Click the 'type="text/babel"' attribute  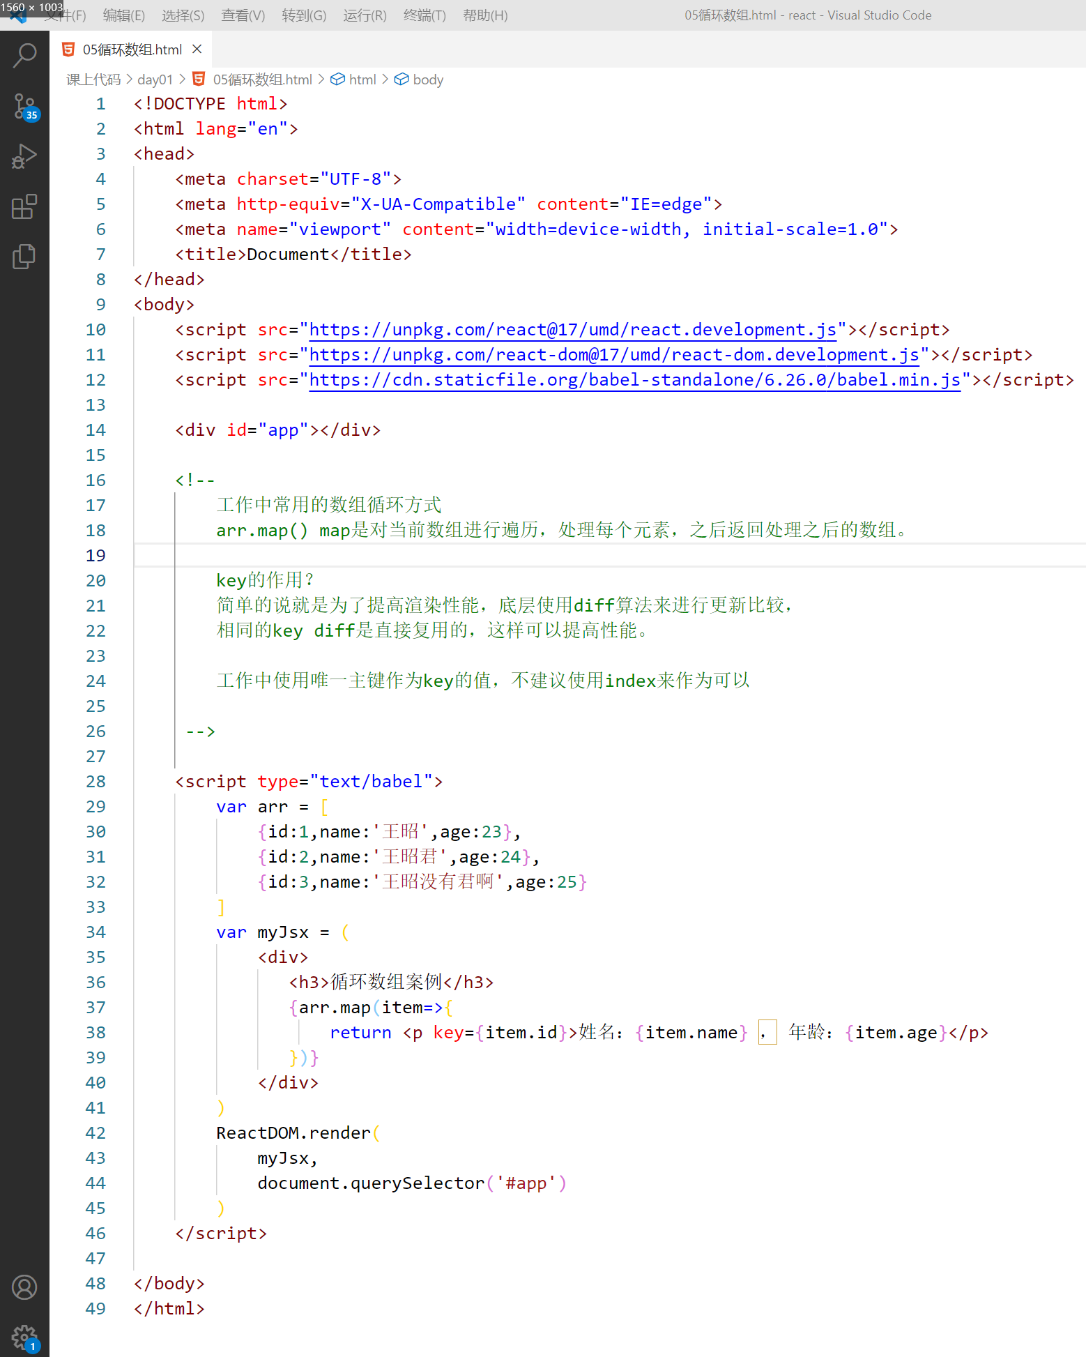(345, 782)
